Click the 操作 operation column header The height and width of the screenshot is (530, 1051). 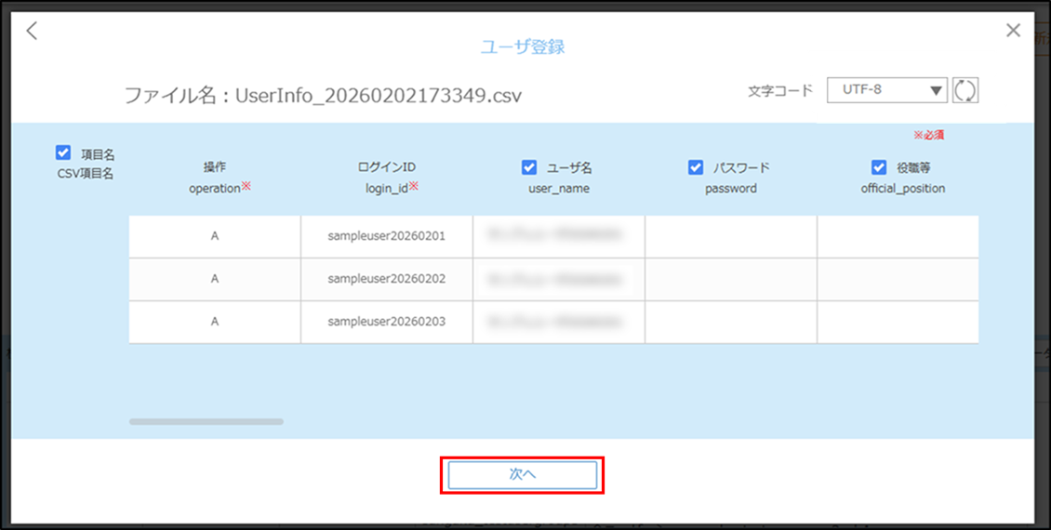[x=220, y=178]
